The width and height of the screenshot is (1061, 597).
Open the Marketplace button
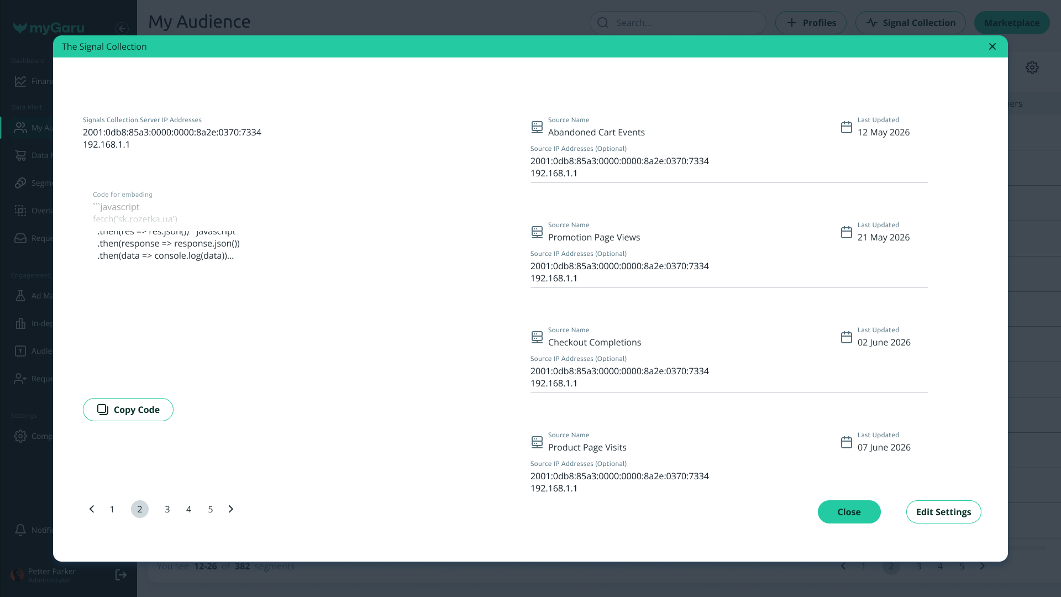(x=1012, y=23)
